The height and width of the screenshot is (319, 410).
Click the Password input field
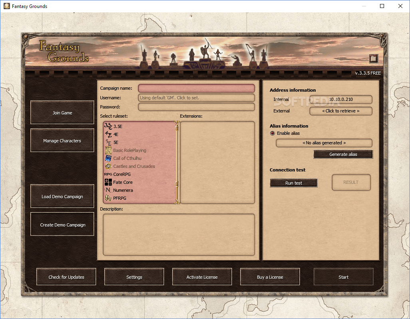(196, 107)
